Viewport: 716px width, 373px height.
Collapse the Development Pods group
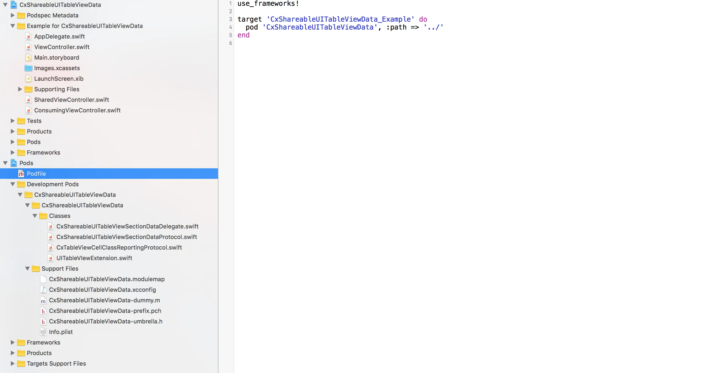12,184
